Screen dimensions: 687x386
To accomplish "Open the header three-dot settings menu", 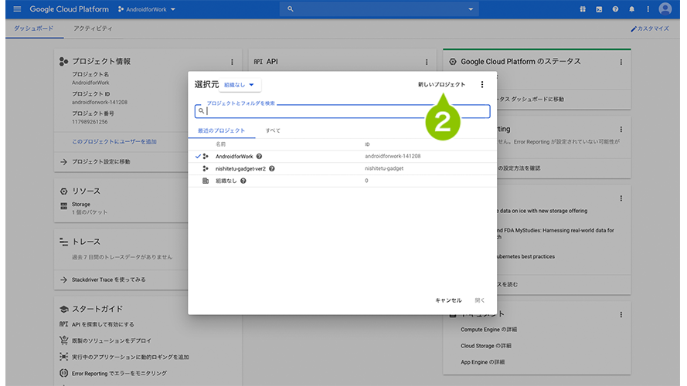I will click(648, 8).
